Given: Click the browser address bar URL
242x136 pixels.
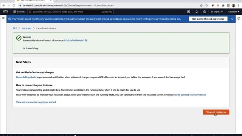Looking at the screenshot, I should click(x=68, y=5).
